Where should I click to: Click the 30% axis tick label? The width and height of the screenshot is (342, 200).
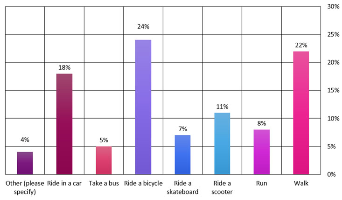tap(333, 7)
